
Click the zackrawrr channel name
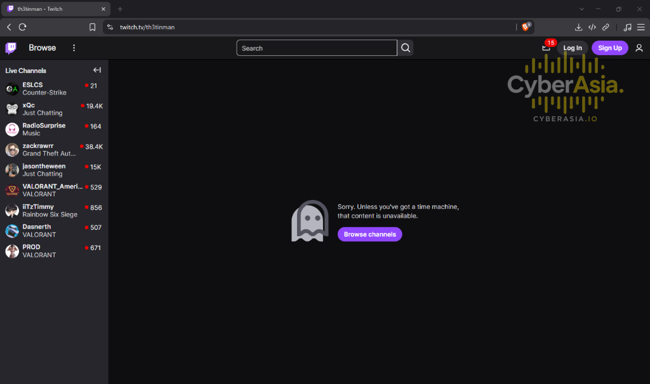[x=38, y=145]
